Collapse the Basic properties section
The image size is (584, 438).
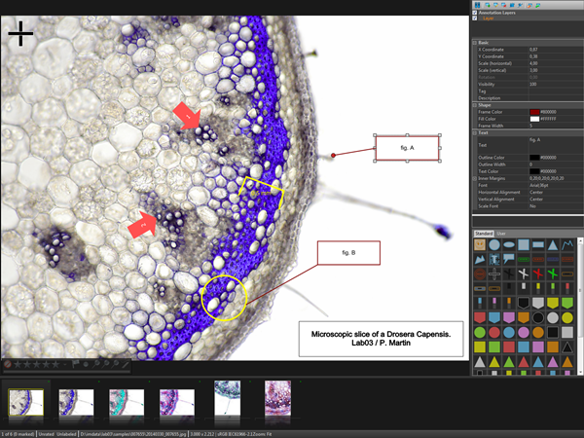[x=475, y=42]
